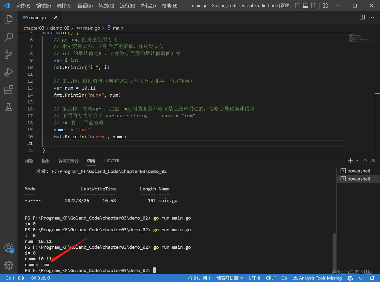Open the Extensions view

[x=9, y=90]
